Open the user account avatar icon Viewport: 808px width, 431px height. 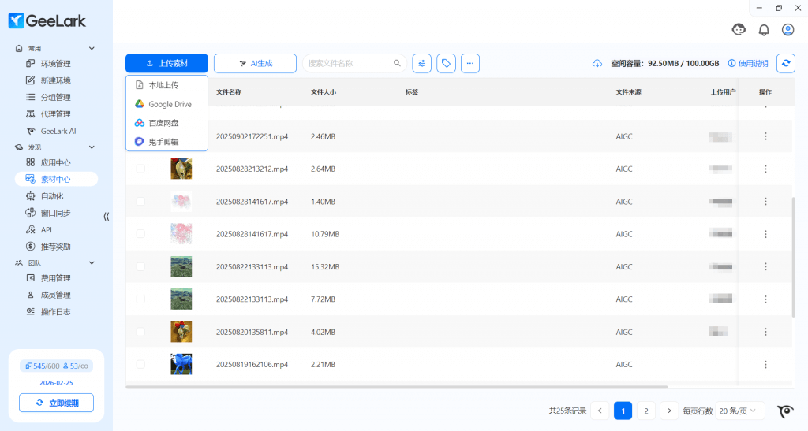(x=787, y=30)
